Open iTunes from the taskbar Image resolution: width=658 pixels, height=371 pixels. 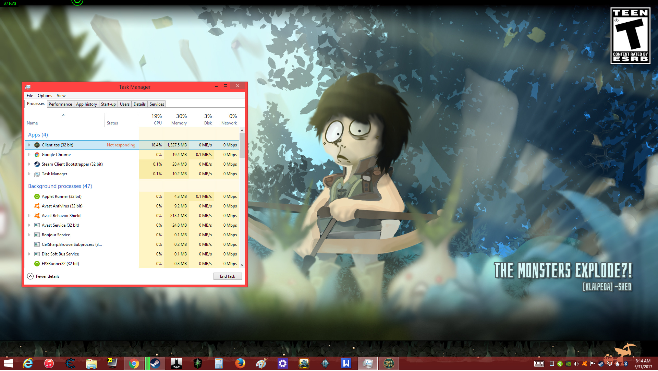49,364
